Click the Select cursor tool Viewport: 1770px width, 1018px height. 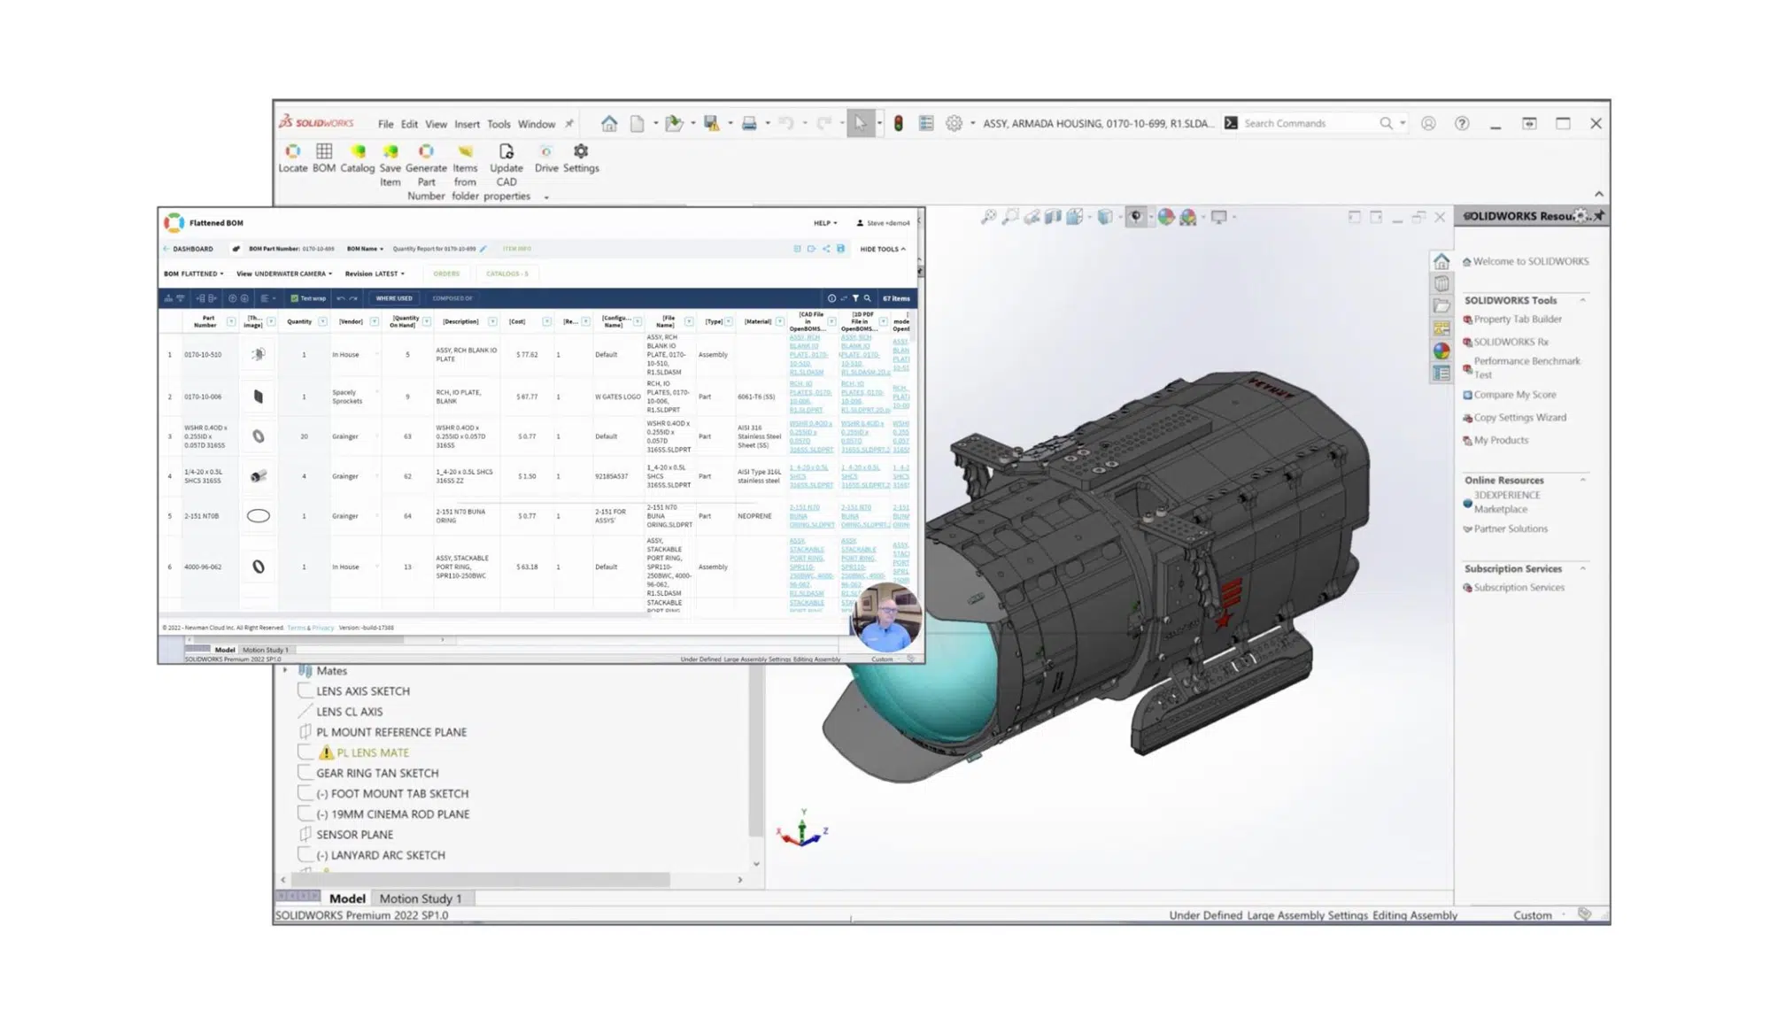click(860, 124)
